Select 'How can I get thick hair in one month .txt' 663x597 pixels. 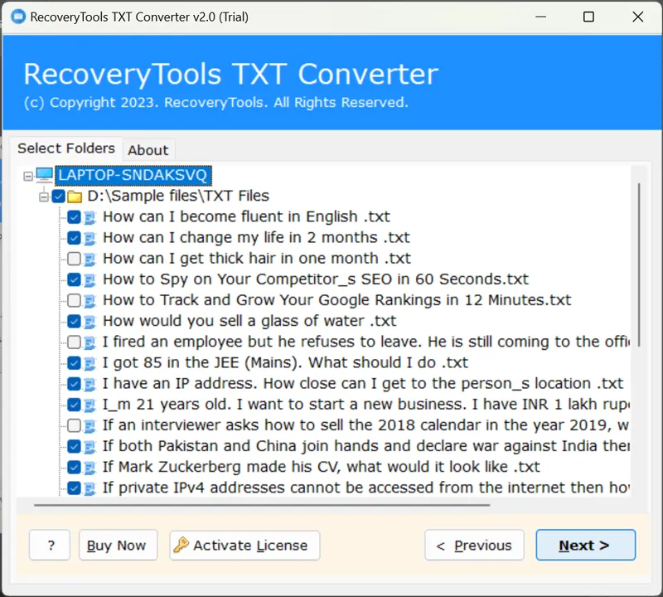[x=257, y=258]
